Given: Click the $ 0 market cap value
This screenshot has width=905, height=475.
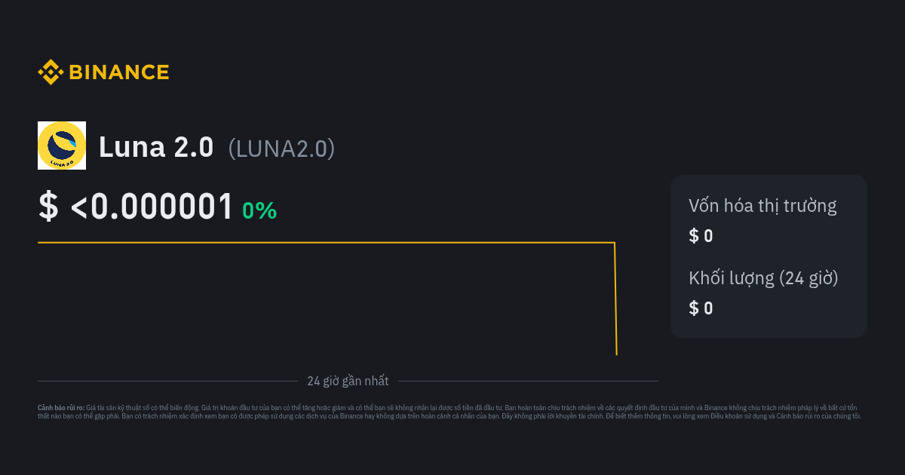Looking at the screenshot, I should (701, 236).
